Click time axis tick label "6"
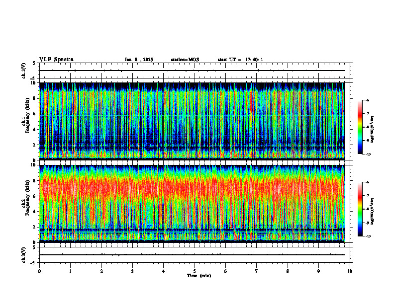The width and height of the screenshot is (394, 304). pyautogui.click(x=226, y=271)
